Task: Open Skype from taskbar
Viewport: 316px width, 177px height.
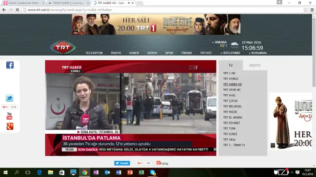Action: [x=153, y=172]
